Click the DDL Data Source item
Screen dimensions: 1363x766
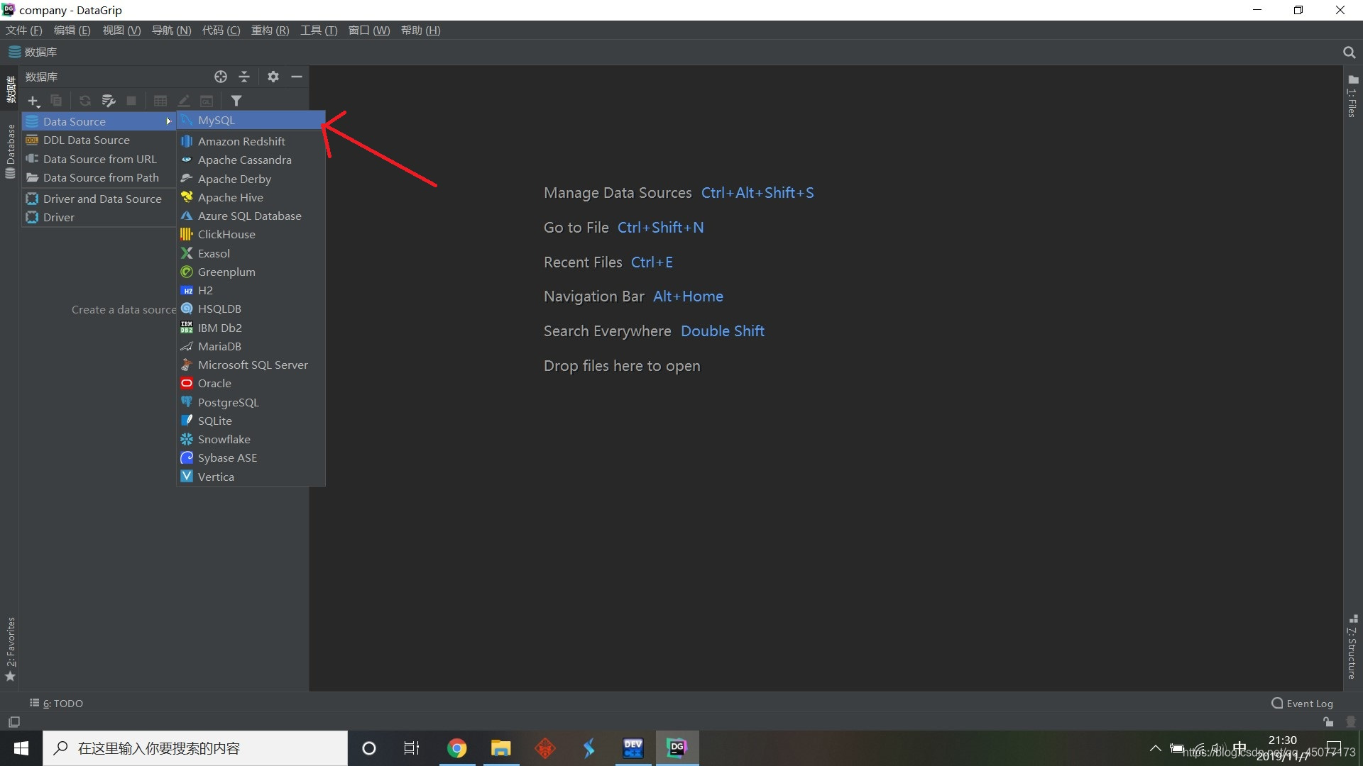tap(87, 139)
